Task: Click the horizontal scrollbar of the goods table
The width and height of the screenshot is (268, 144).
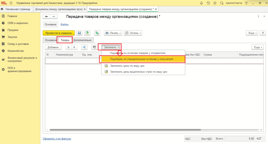Action: click(x=125, y=130)
